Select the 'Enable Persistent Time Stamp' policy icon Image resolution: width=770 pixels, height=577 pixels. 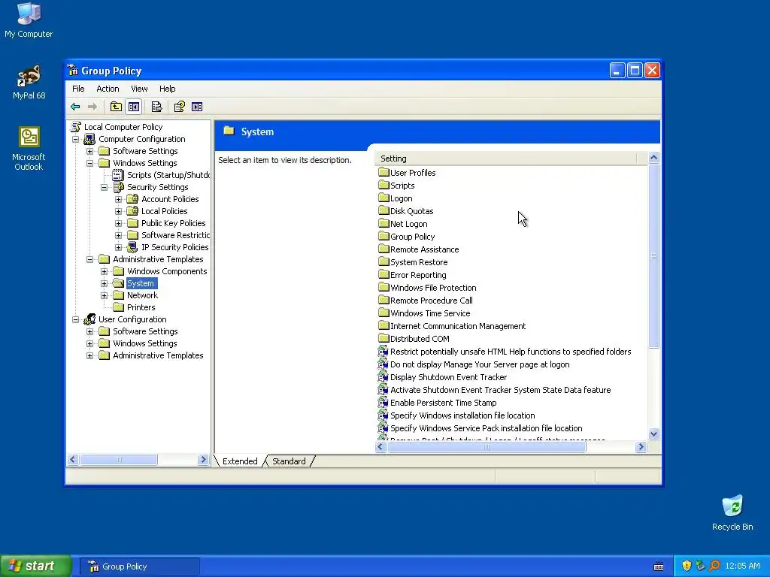pos(383,403)
